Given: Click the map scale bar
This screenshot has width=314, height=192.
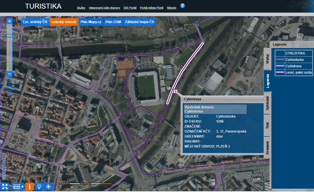Looking at the screenshot, I should click(85, 184).
